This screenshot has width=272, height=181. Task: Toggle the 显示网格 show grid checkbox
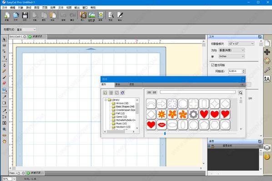click(x=213, y=65)
